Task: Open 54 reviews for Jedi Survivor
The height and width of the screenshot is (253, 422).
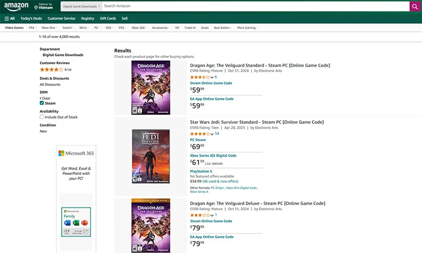Action: pyautogui.click(x=217, y=134)
